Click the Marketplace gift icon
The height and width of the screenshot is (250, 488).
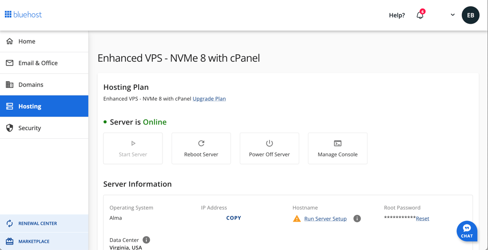[10, 241]
